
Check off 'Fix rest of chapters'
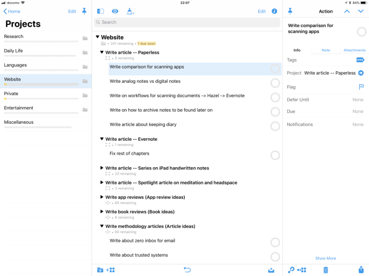(275, 155)
